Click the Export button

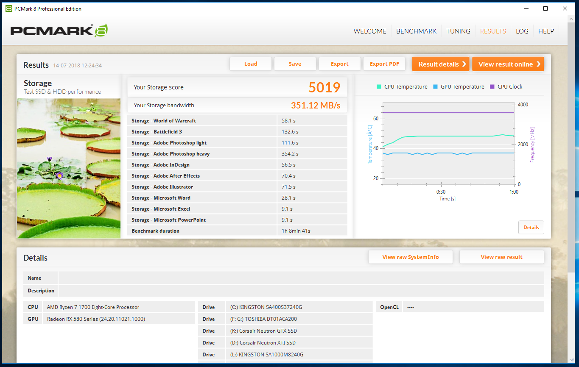tap(340, 64)
